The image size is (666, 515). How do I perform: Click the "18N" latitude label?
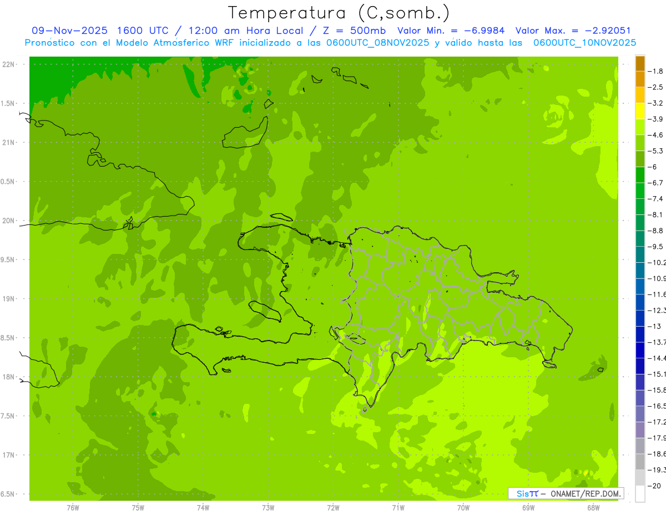(x=8, y=377)
